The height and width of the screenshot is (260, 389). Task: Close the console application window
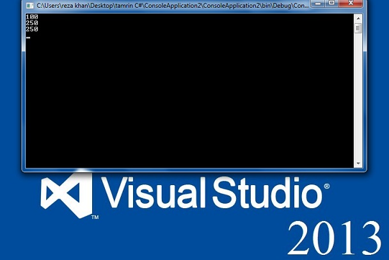click(x=351, y=3)
